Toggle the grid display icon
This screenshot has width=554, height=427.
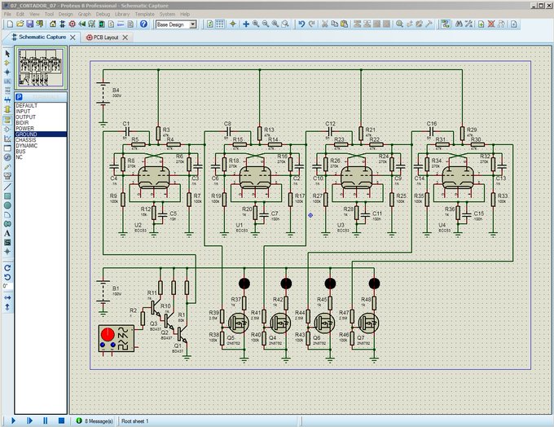tap(220, 24)
